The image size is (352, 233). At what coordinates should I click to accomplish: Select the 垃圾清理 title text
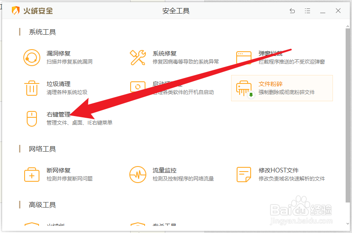coord(59,84)
